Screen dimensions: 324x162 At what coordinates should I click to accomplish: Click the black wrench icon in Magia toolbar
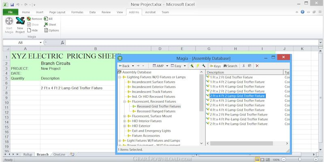(204, 66)
